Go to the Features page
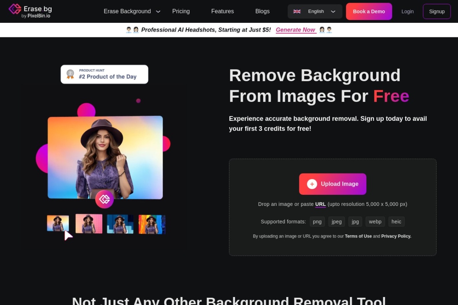Screen dimensions: 458x305 coord(223,11)
